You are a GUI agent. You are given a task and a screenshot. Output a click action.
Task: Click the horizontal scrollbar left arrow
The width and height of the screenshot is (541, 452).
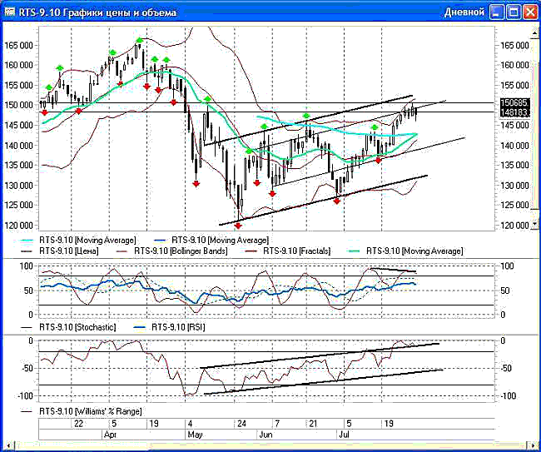[8, 445]
